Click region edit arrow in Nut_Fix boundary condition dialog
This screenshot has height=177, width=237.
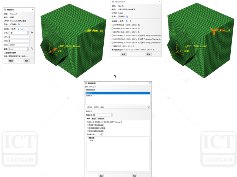pyautogui.click(x=127, y=16)
